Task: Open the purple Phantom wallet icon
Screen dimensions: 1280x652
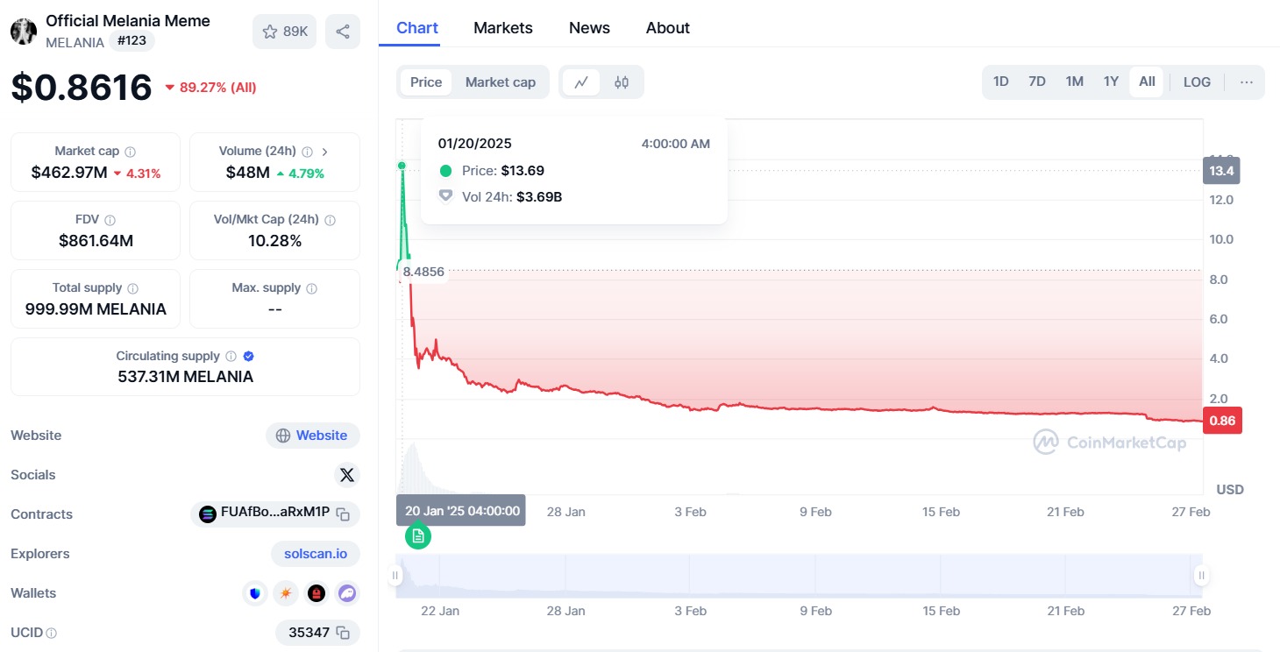Action: click(x=347, y=593)
